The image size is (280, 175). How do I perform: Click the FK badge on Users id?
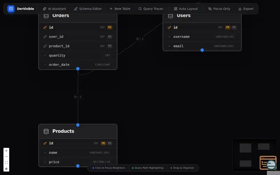(234, 27)
